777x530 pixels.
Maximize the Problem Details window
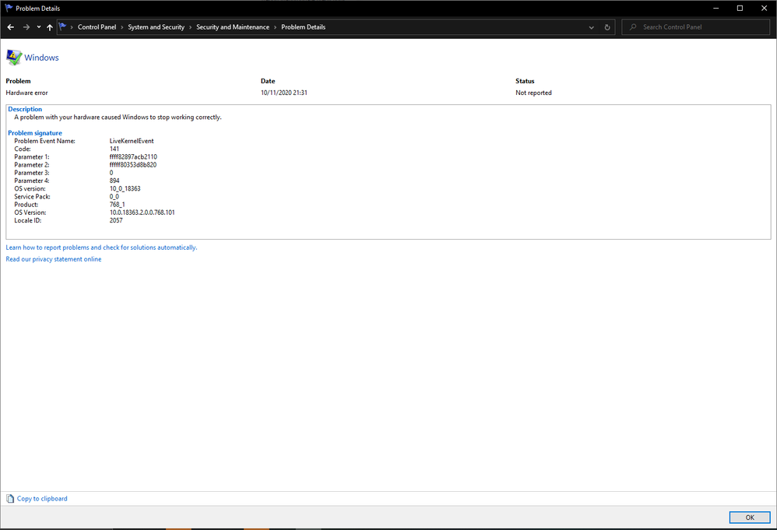click(740, 8)
